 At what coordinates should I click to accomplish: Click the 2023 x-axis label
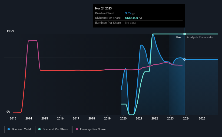coord(170,118)
